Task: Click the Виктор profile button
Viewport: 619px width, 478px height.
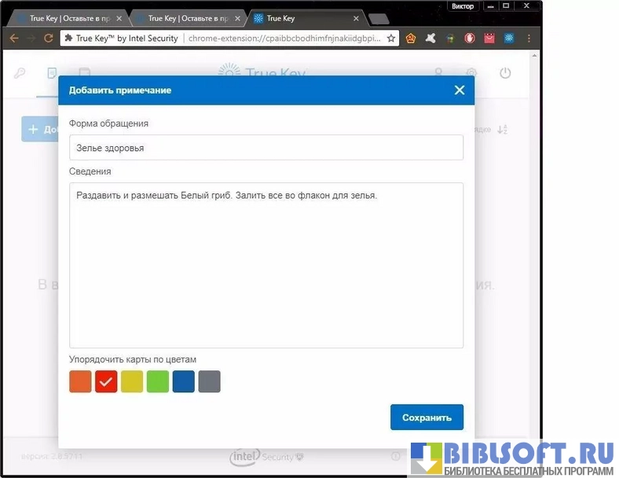Action: pos(463,6)
